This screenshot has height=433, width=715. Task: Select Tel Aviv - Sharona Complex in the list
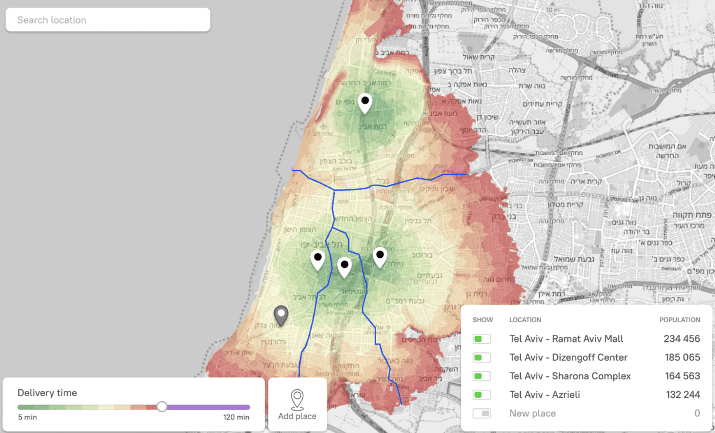(x=570, y=376)
